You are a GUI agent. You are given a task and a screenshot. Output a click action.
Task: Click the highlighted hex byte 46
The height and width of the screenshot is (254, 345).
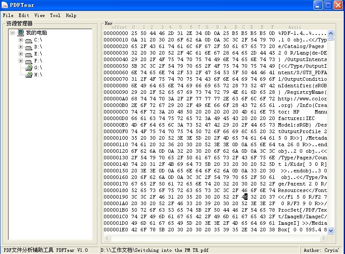[245, 197]
